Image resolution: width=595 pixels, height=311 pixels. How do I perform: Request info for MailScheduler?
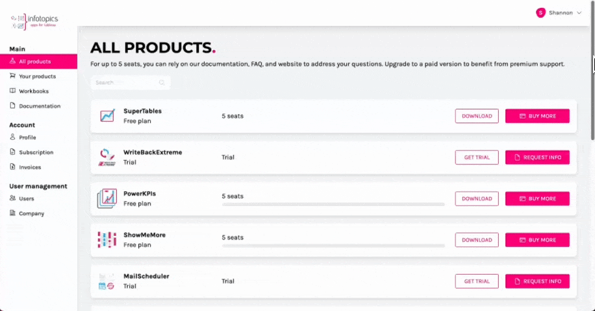[x=537, y=281]
